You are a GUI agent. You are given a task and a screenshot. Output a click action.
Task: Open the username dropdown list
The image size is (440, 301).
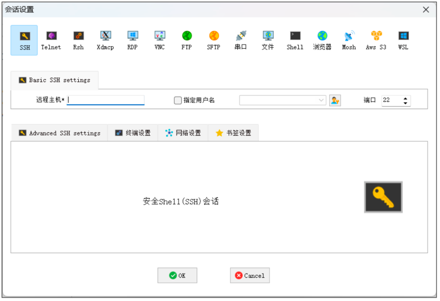pyautogui.click(x=321, y=100)
